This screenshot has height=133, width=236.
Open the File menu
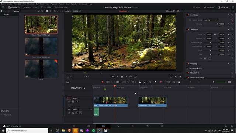pyautogui.click(x=15, y=4)
